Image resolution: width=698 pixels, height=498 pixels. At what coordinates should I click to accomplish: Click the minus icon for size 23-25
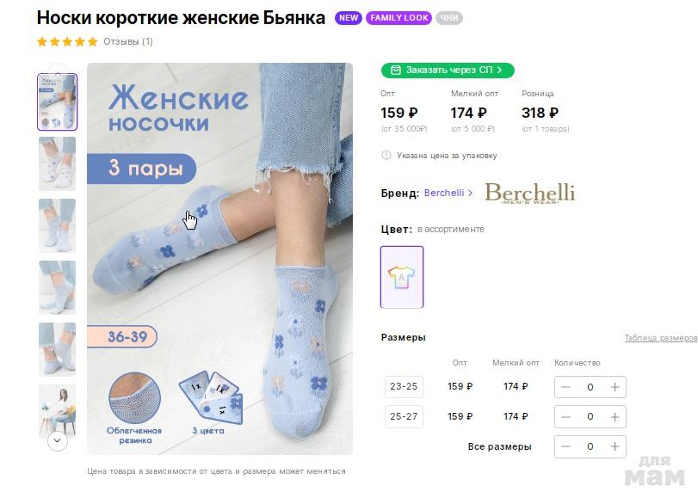tap(565, 387)
